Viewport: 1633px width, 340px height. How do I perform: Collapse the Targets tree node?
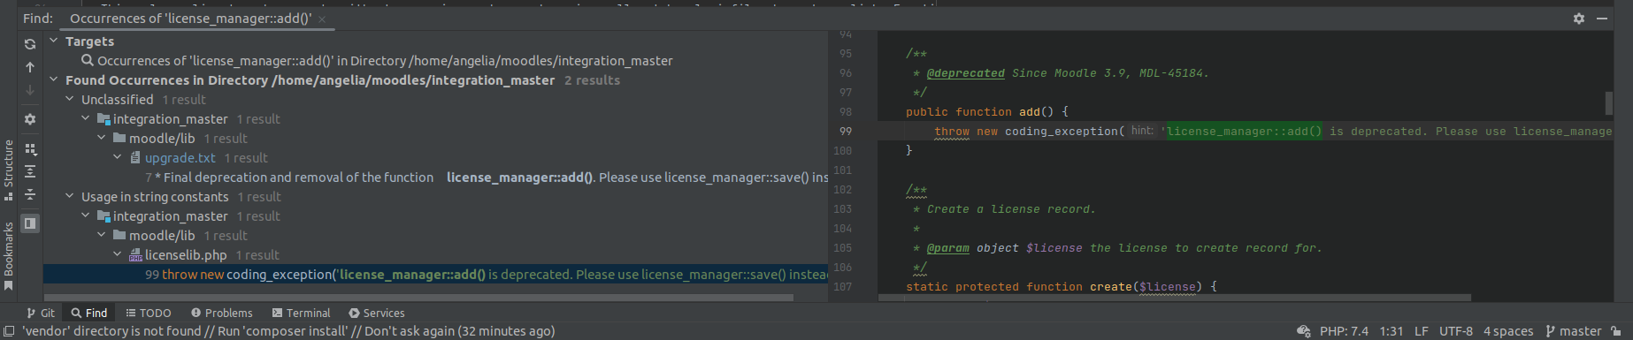coord(54,41)
